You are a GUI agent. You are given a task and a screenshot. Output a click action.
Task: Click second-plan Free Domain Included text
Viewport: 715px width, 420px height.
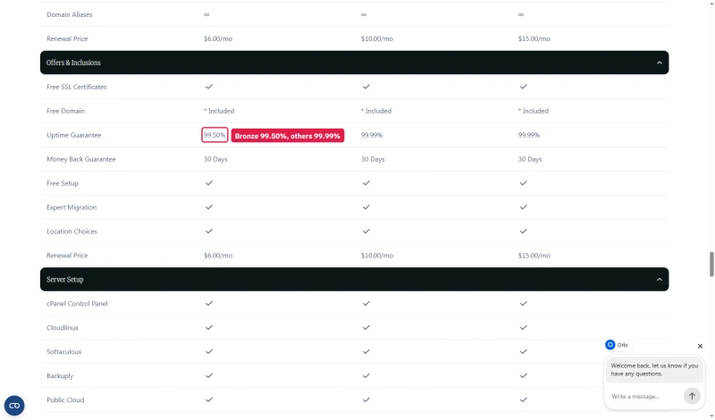376,111
